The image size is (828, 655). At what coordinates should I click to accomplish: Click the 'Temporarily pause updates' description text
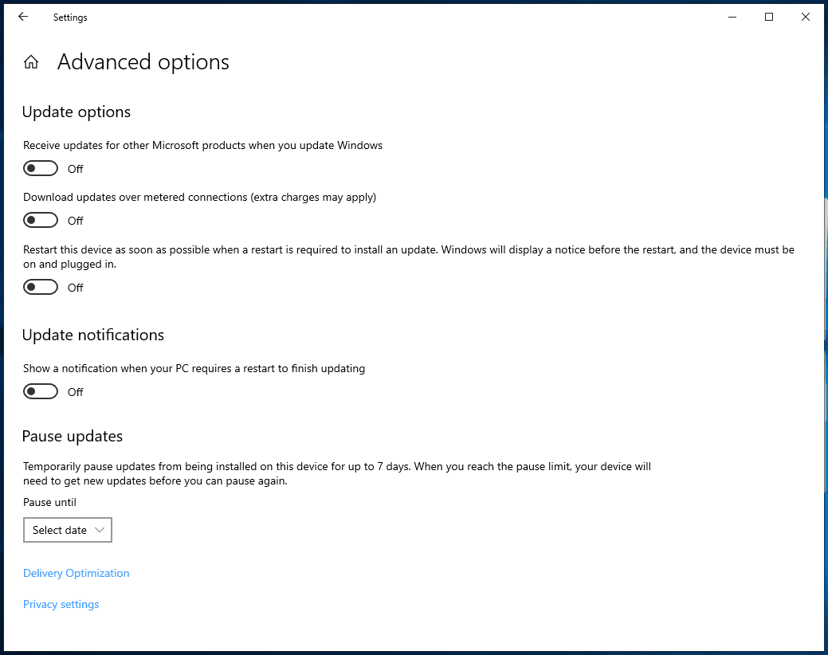coord(337,473)
